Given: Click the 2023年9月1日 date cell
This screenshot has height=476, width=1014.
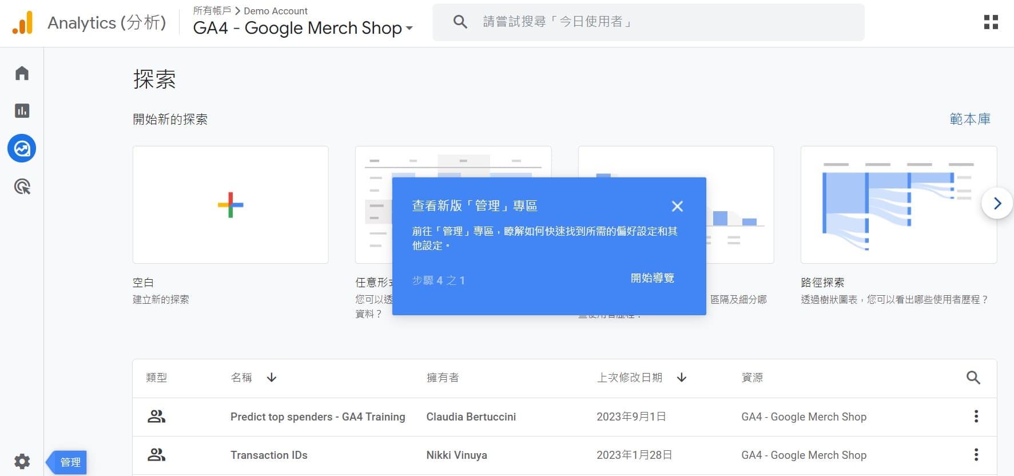Looking at the screenshot, I should (x=631, y=417).
